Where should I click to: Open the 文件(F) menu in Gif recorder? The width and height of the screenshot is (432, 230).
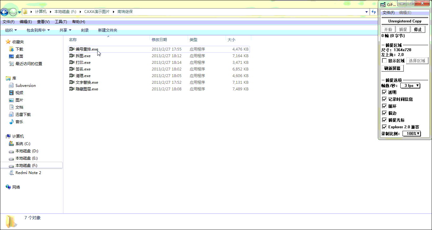[388, 13]
